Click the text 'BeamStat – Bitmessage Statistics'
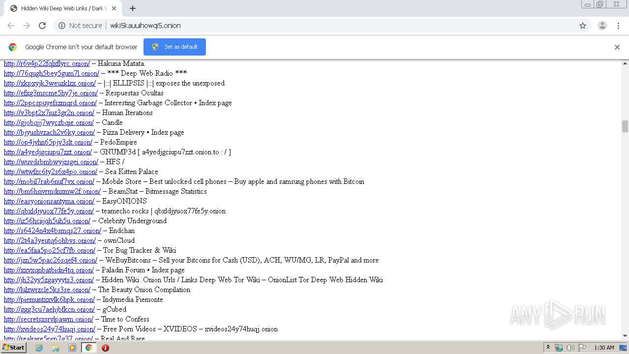629x354 pixels. (x=158, y=191)
